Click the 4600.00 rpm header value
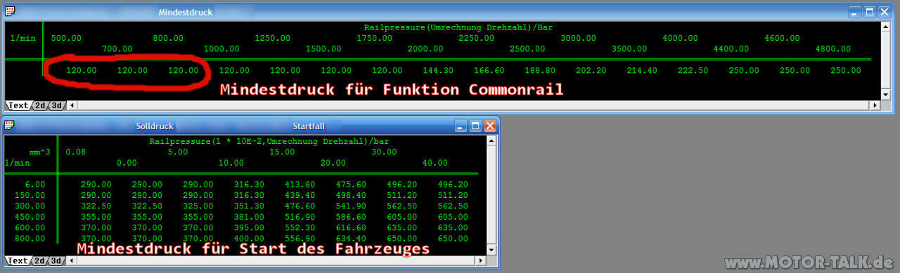The height and width of the screenshot is (273, 900). [782, 39]
